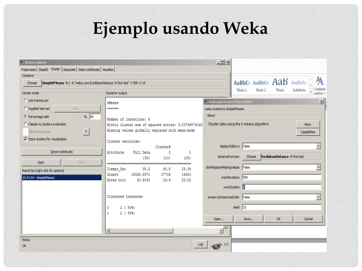
Task: Click the percentage split value field
Action: (x=95, y=116)
